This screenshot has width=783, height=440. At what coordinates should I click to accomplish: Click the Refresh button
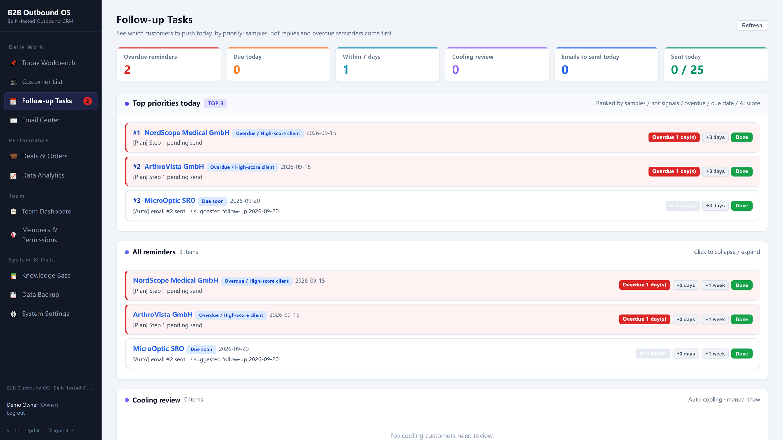[752, 25]
